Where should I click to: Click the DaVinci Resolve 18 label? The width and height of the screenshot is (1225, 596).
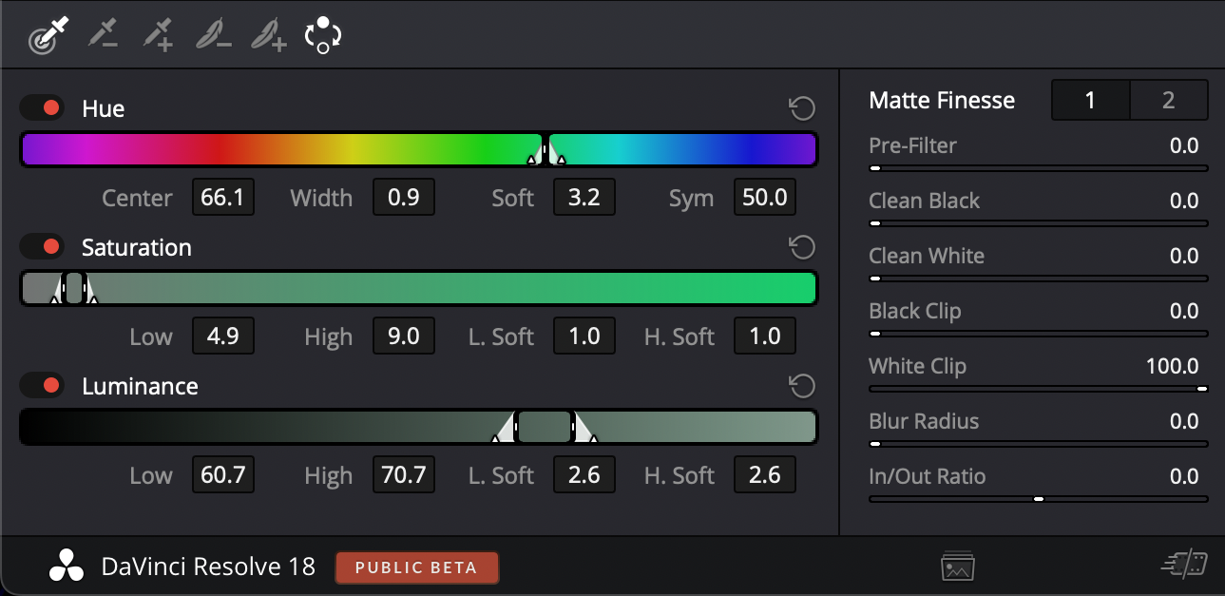tap(208, 567)
